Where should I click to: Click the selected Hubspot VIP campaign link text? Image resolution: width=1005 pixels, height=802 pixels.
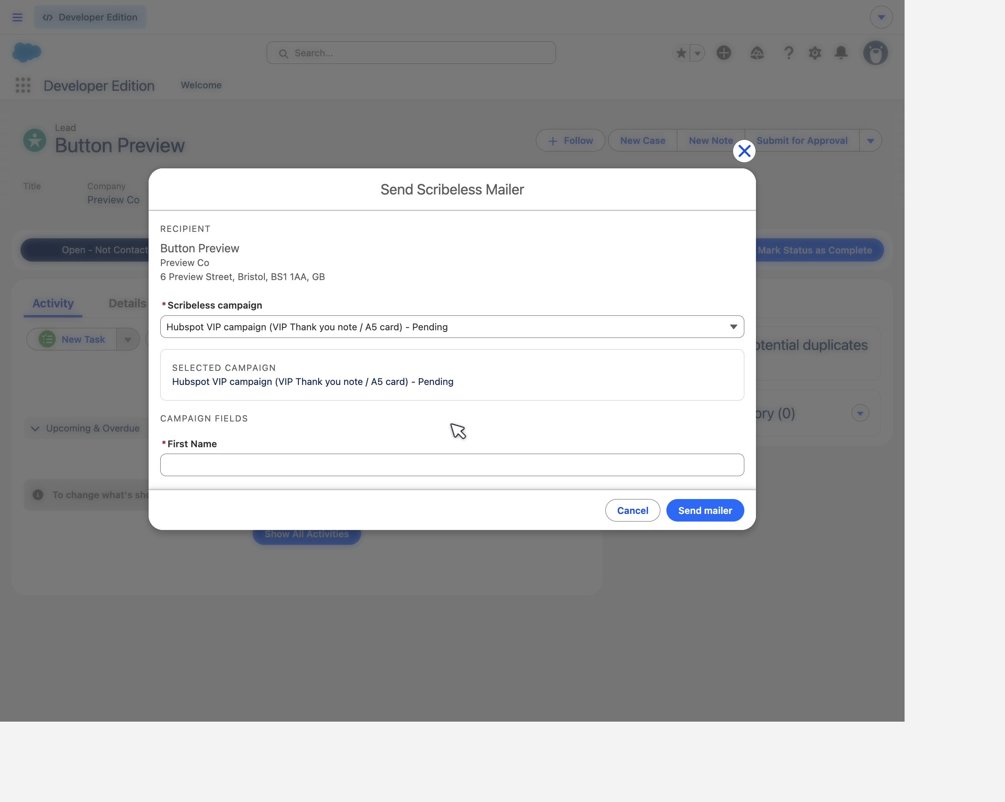(x=313, y=381)
